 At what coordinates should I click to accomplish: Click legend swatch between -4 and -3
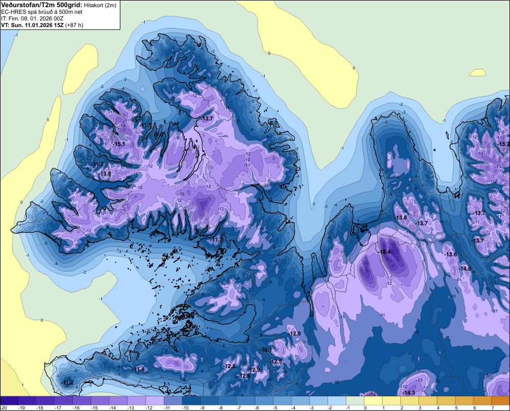[x=300, y=401]
